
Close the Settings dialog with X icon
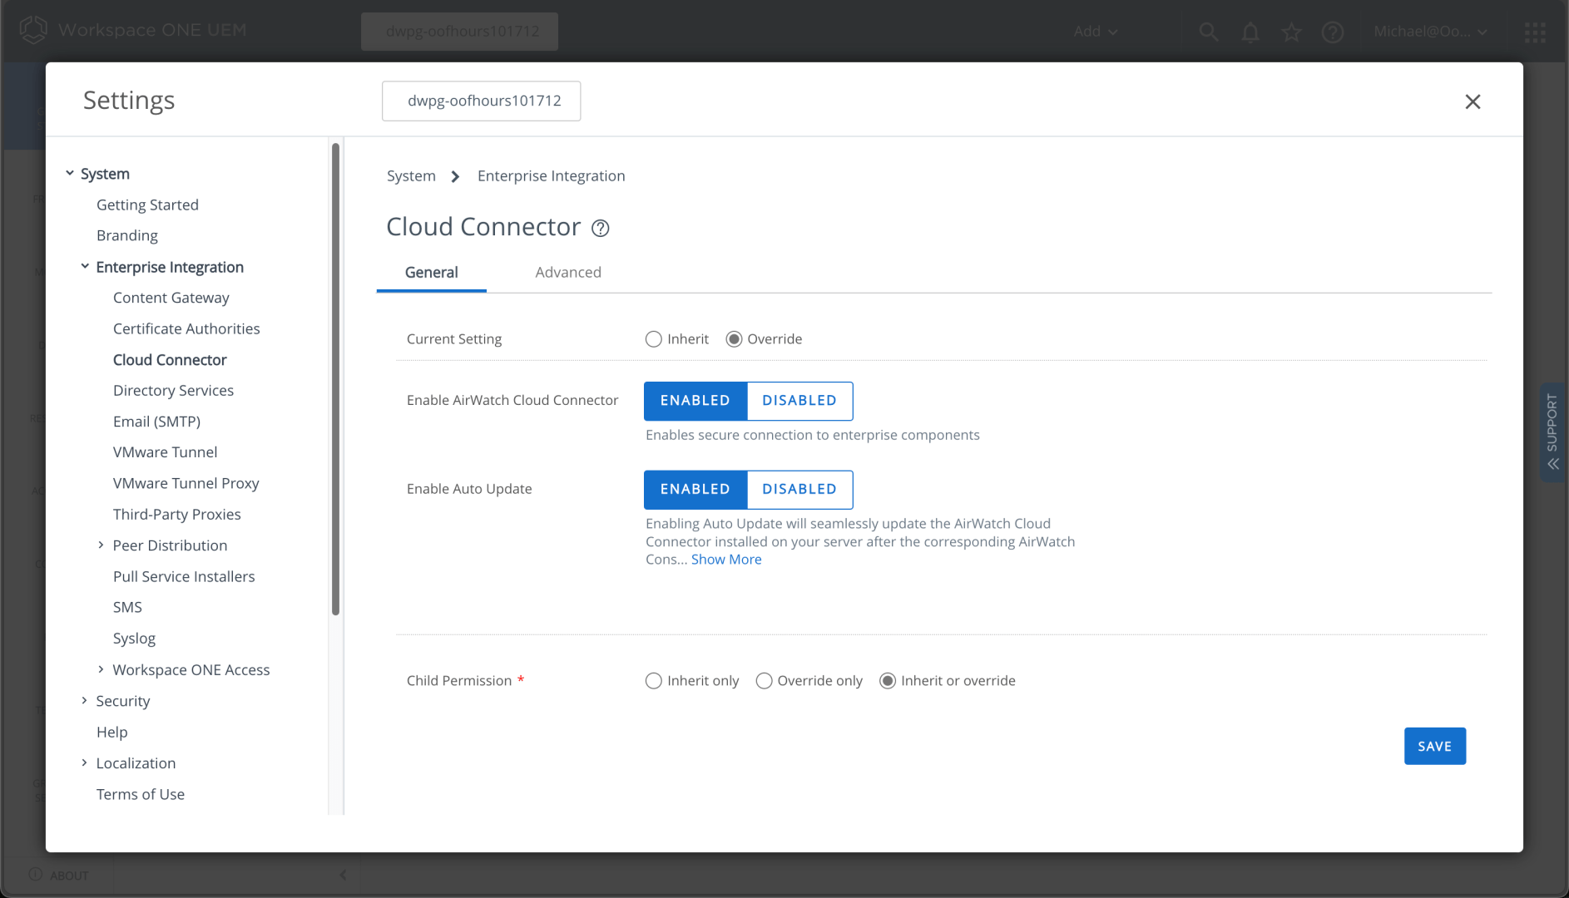pos(1472,101)
